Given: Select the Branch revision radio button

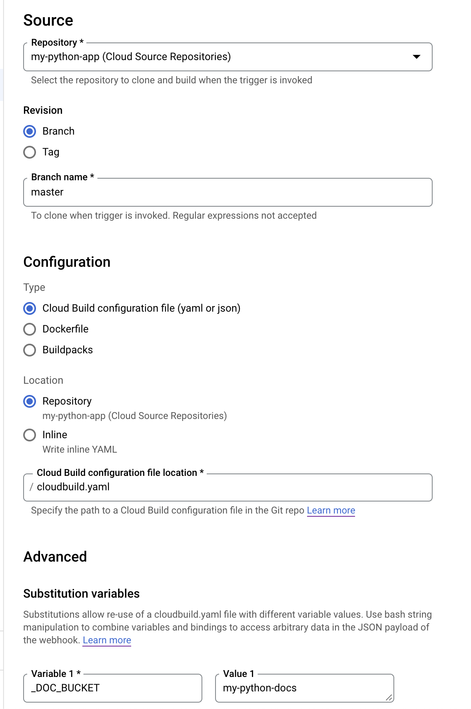Looking at the screenshot, I should (30, 131).
